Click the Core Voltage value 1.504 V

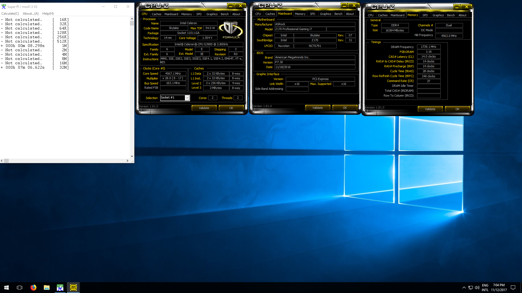coord(207,38)
